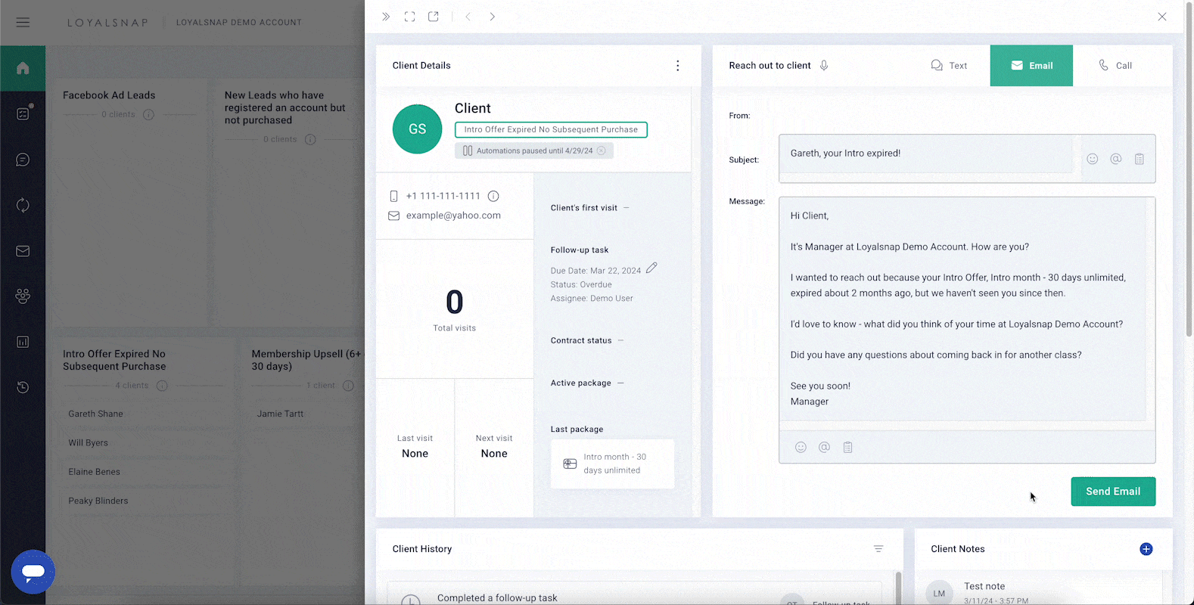Open the hamburger navigation menu
Viewport: 1194px width, 605px height.
tap(23, 23)
